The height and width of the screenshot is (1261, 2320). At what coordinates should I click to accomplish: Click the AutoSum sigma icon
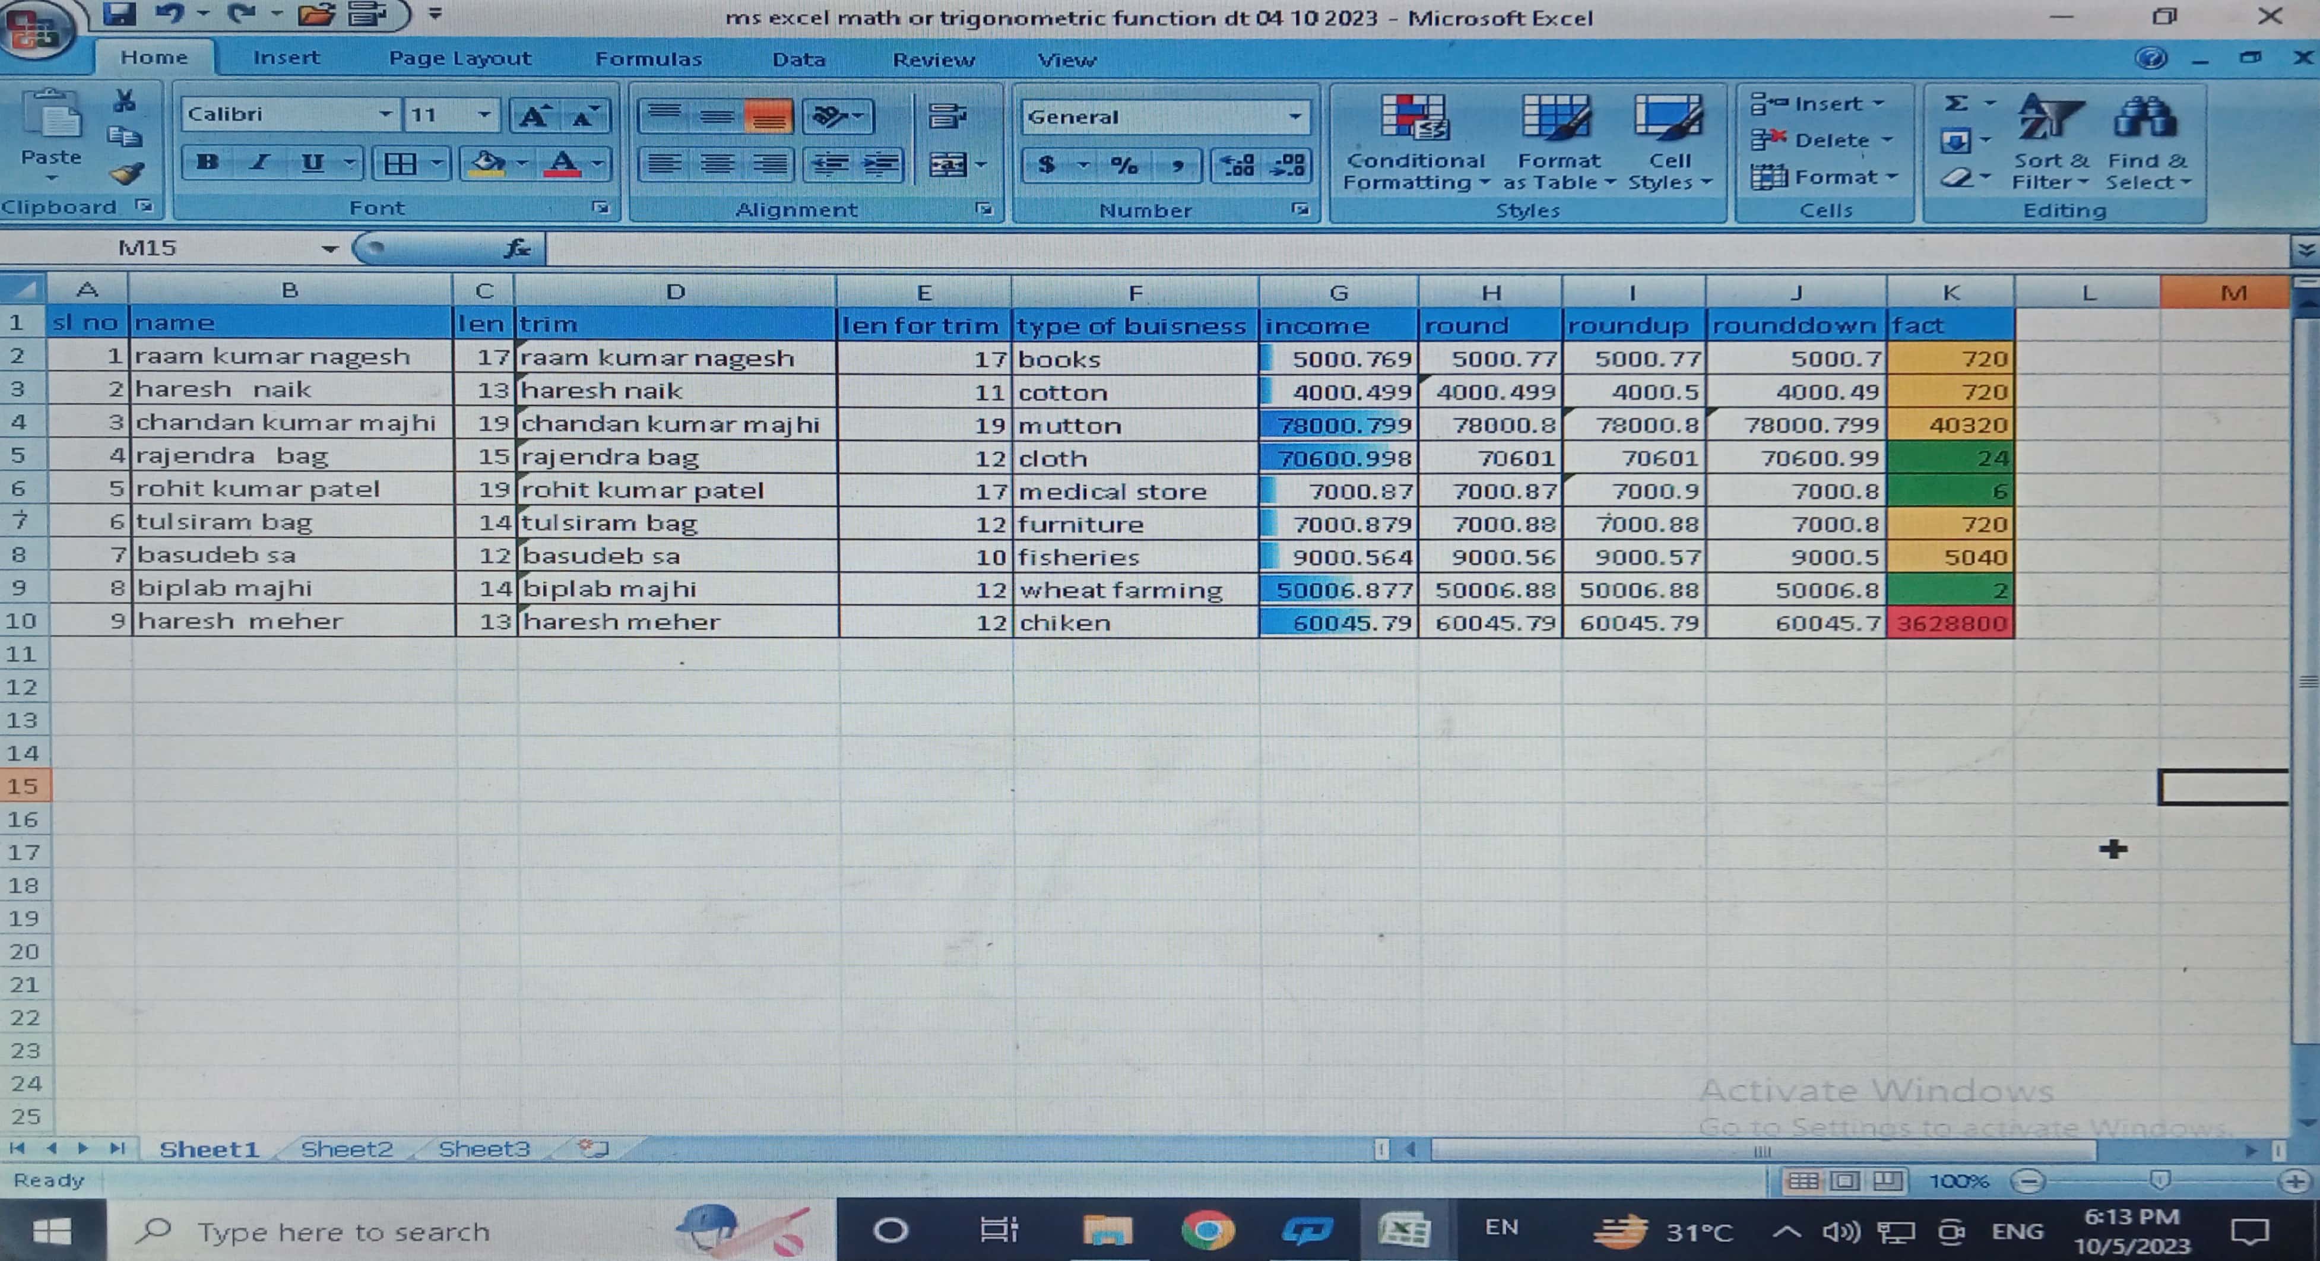tap(1955, 103)
